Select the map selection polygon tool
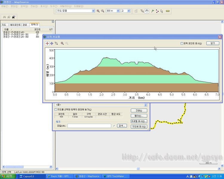This screenshot has height=179, width=224. click(136, 11)
